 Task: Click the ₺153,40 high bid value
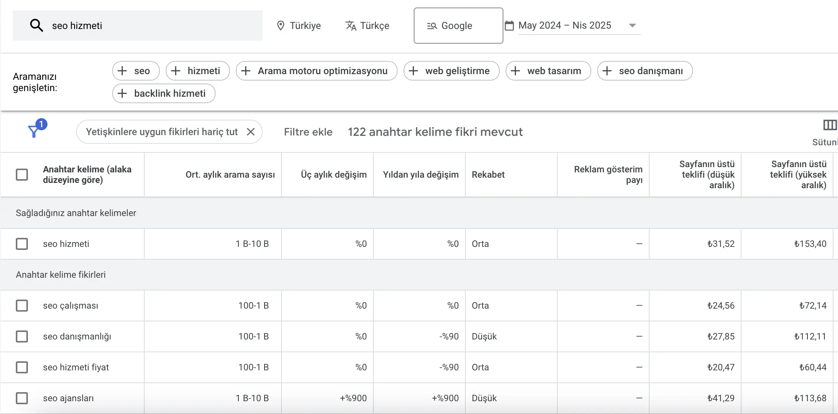pyautogui.click(x=810, y=244)
